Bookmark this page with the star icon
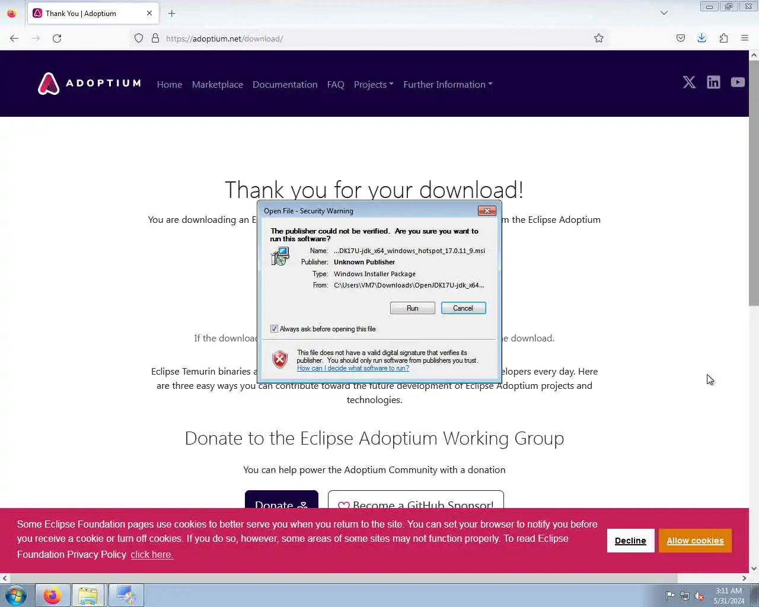This screenshot has width=759, height=607. coord(599,39)
